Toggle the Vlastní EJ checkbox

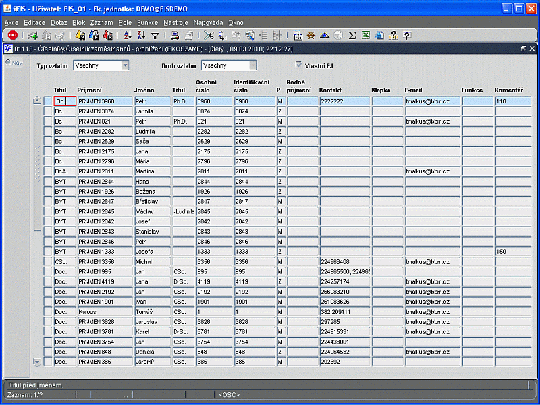299,65
